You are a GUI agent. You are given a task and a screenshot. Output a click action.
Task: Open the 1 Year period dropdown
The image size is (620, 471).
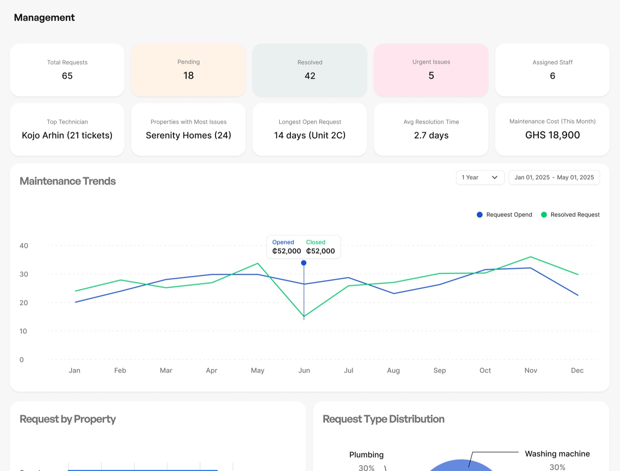480,177
